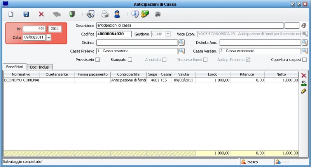Image resolution: width=311 pixels, height=167 pixels.
Task: Click the Lordo column header
Action: coord(213,74)
